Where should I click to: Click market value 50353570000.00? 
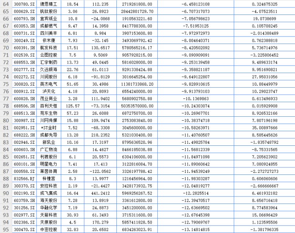coord(137,106)
